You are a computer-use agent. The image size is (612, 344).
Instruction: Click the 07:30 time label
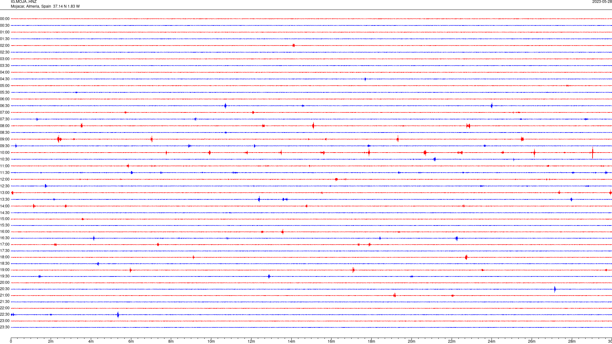pos(5,119)
